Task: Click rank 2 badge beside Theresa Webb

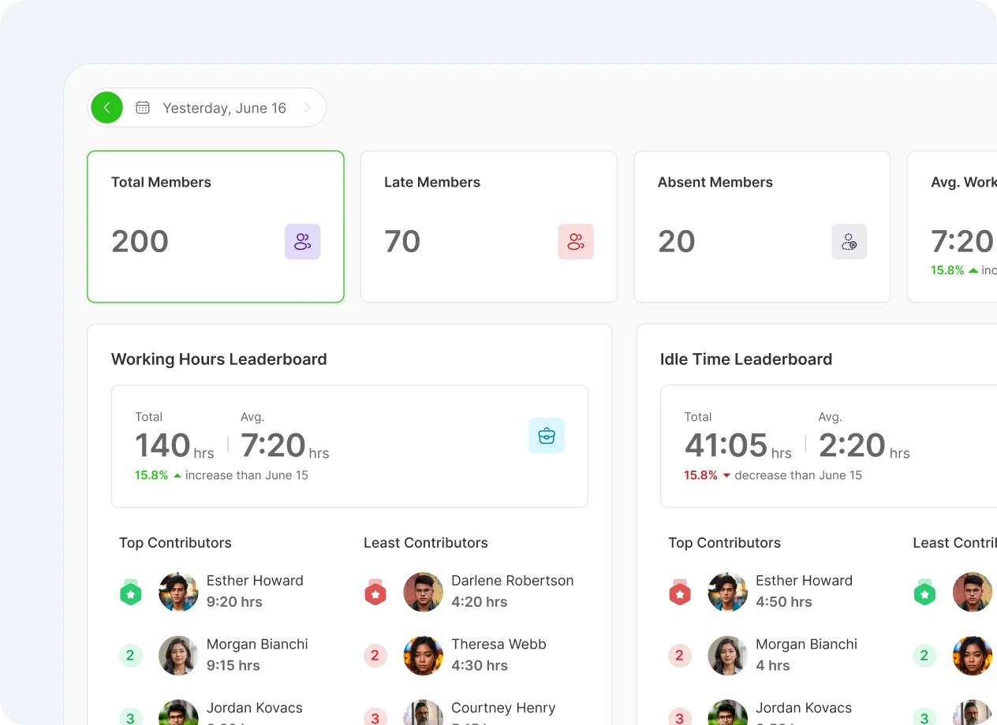Action: [x=375, y=655]
